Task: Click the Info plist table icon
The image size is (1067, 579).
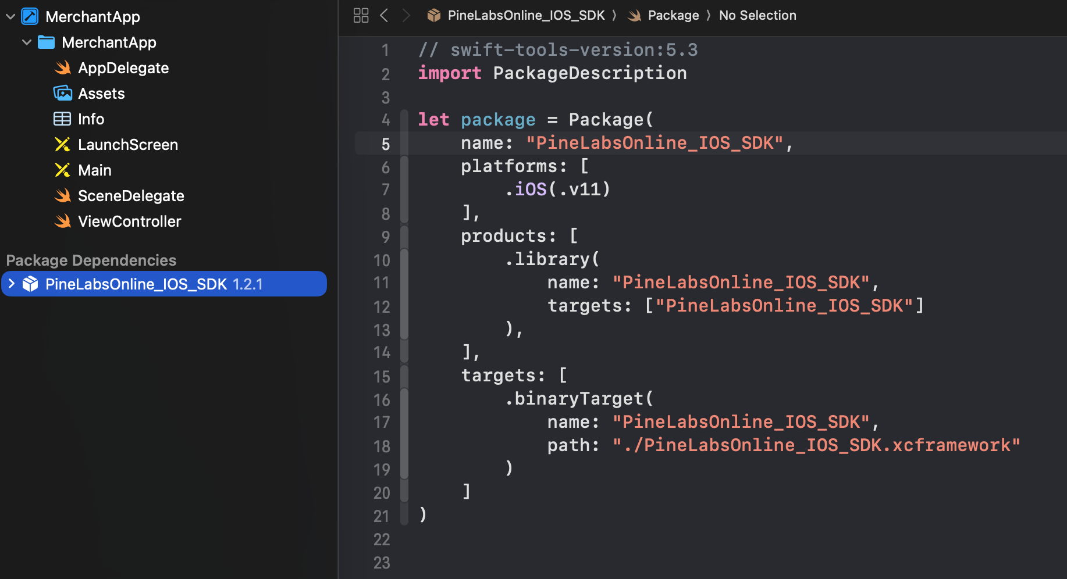Action: pyautogui.click(x=62, y=119)
